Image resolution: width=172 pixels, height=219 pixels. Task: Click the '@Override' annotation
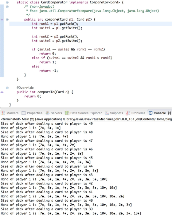point(25,88)
